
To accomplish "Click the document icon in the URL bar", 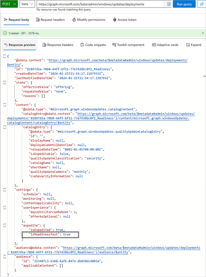I will pos(169,4).
